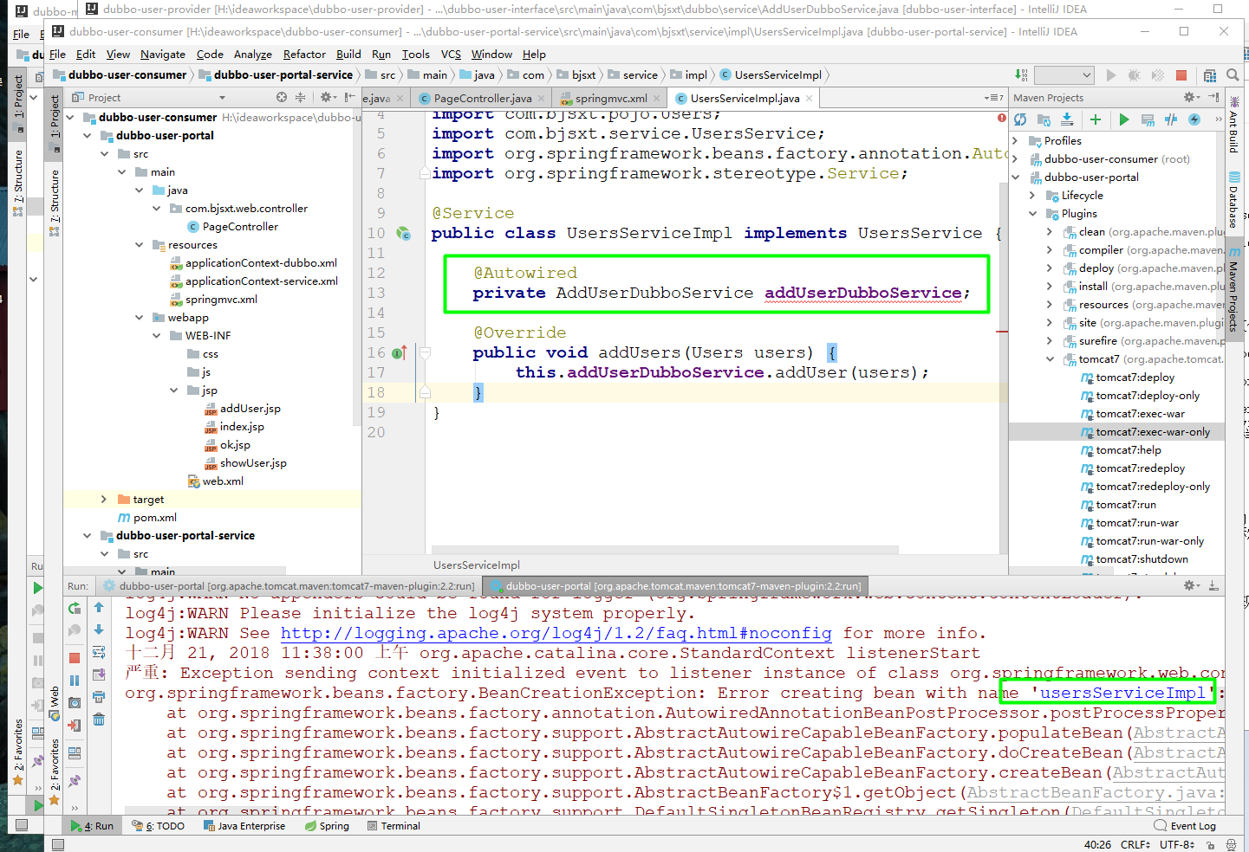Run Maven Build with green play icon
The width and height of the screenshot is (1249, 852).
(x=1124, y=119)
